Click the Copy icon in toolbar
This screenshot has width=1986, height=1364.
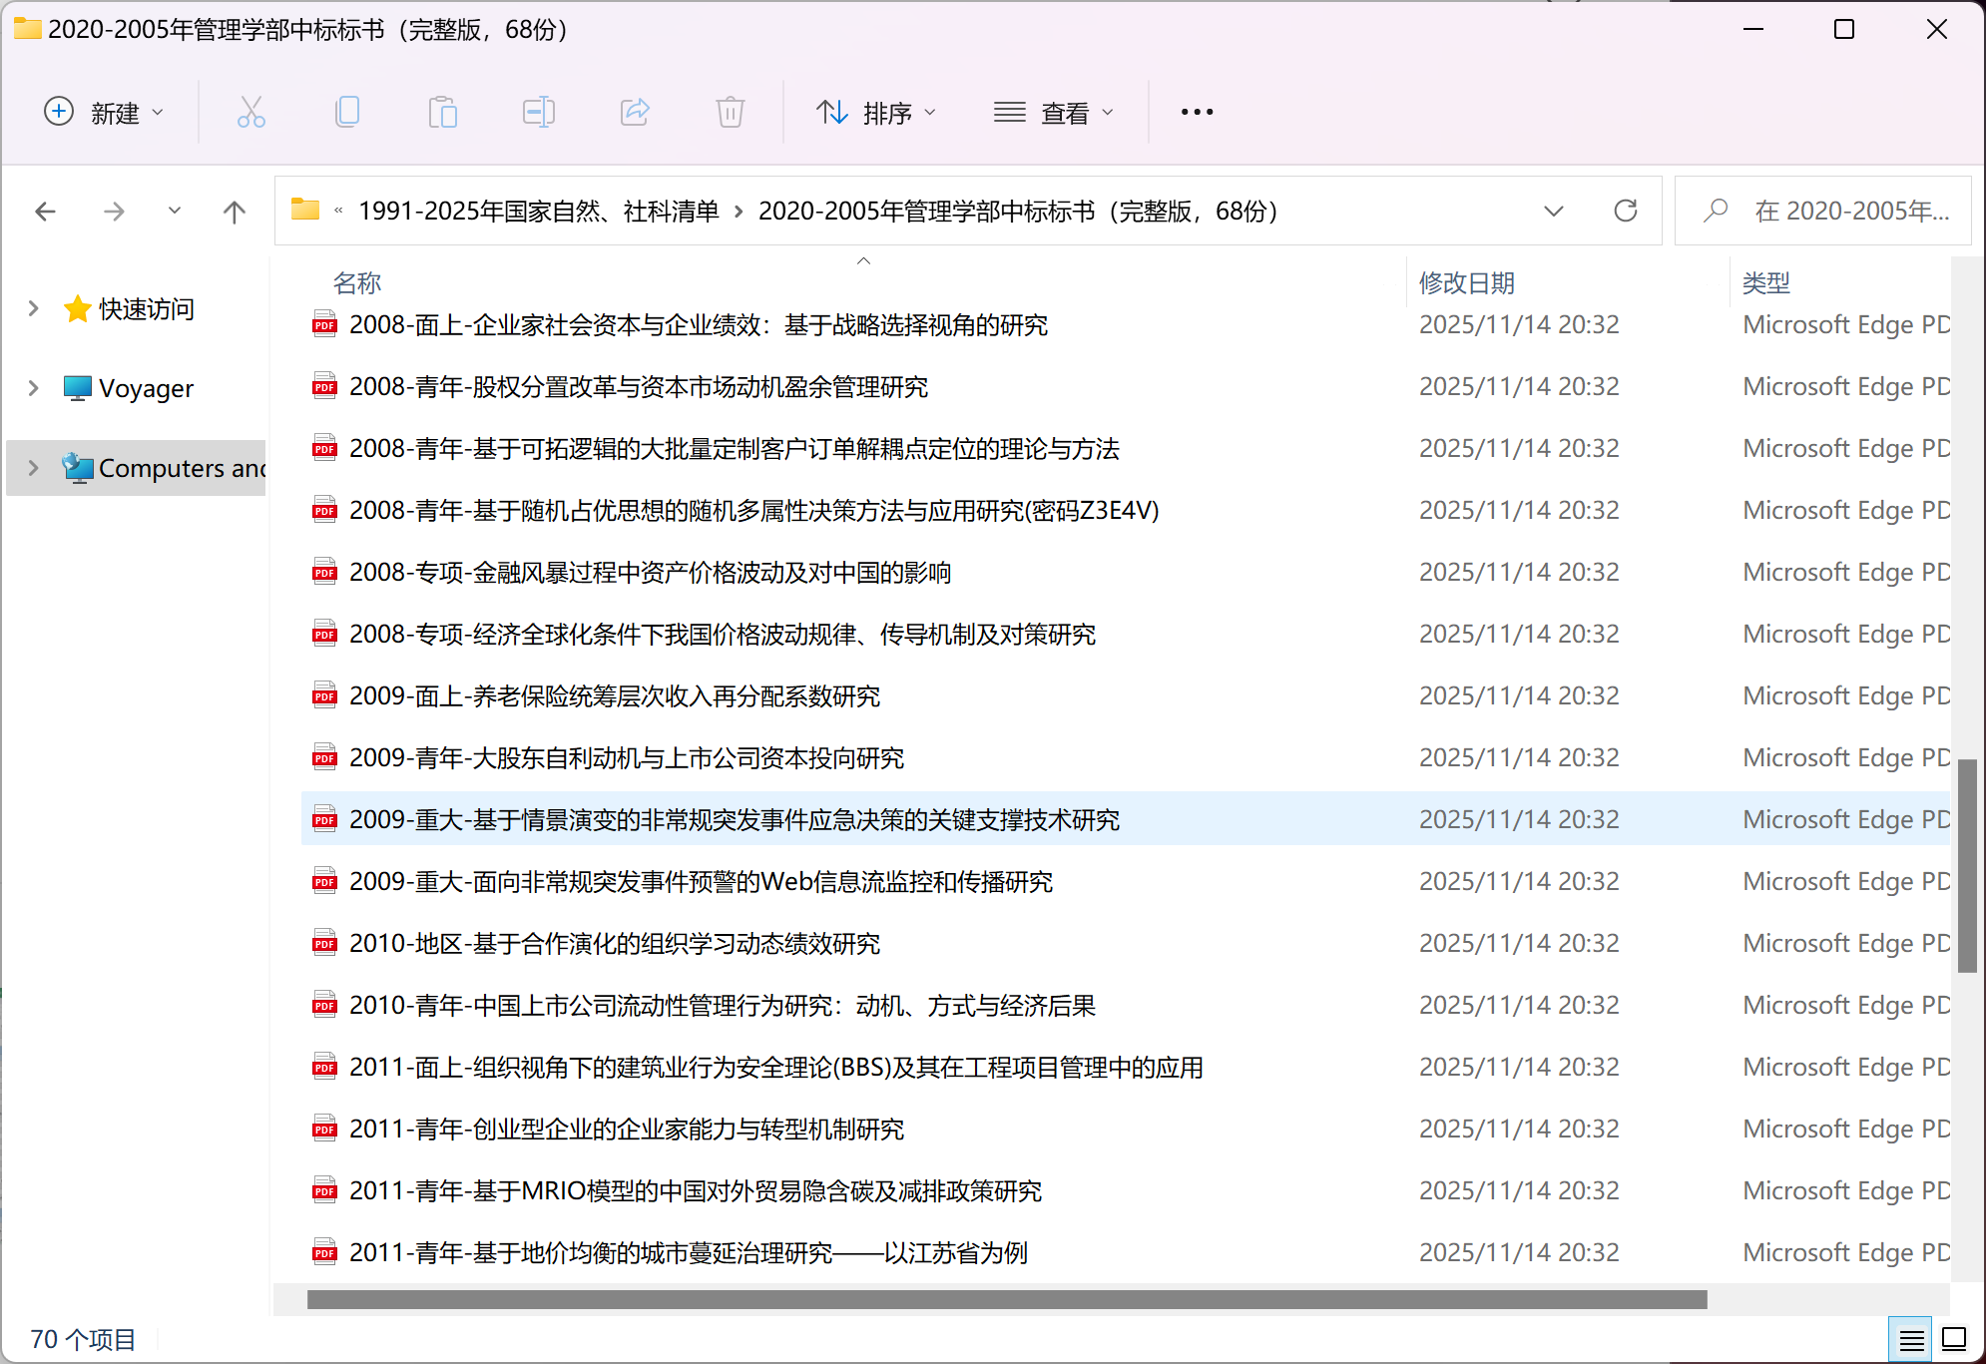pos(346,112)
